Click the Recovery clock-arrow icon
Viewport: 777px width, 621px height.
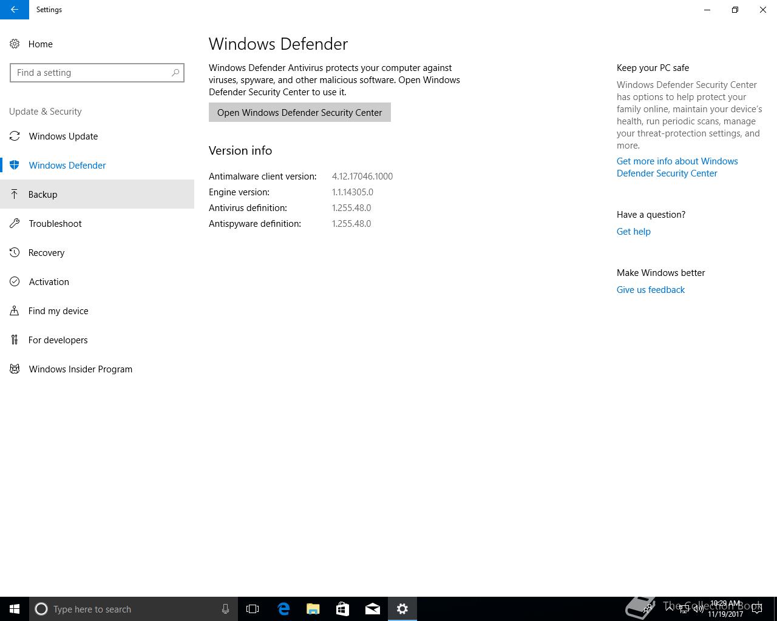[15, 252]
